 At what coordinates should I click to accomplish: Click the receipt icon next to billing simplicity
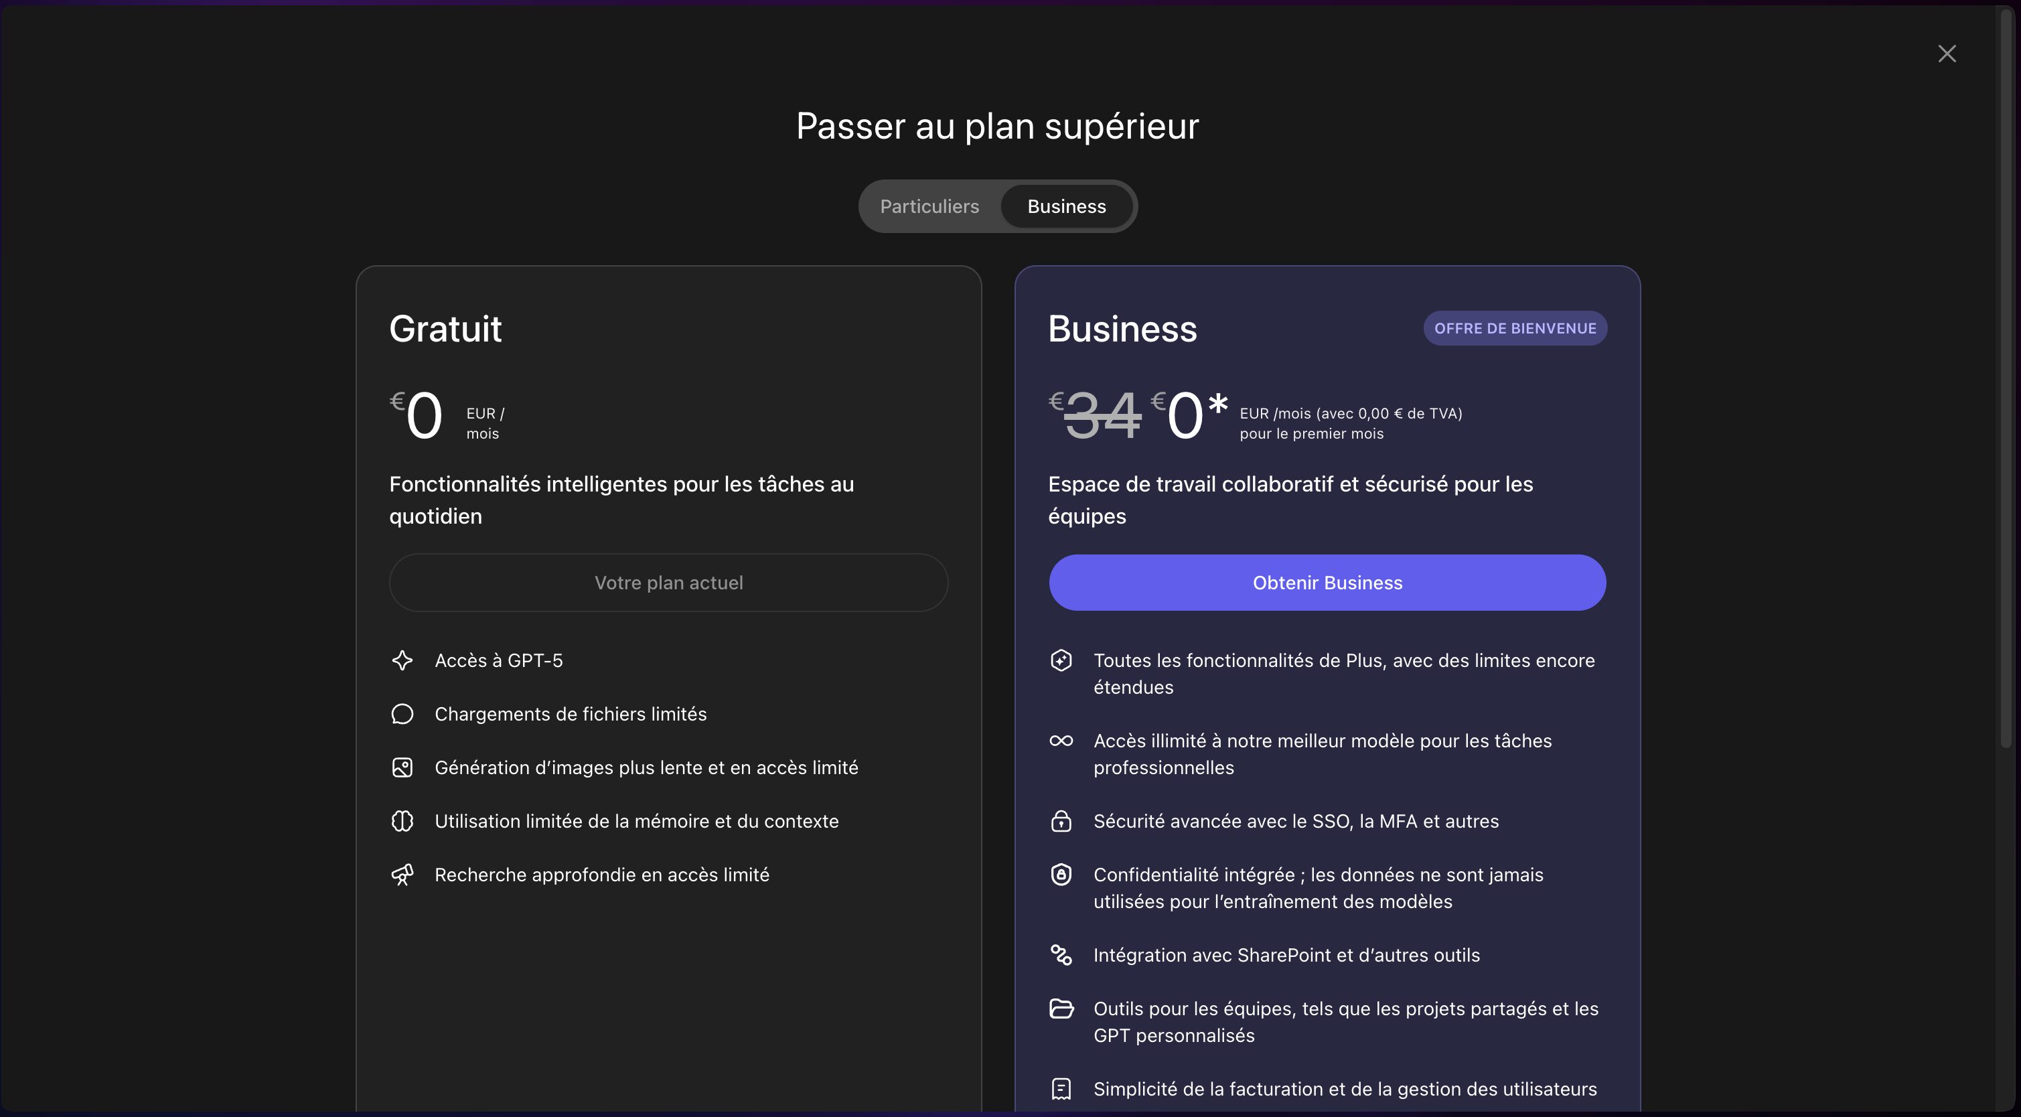coord(1061,1089)
